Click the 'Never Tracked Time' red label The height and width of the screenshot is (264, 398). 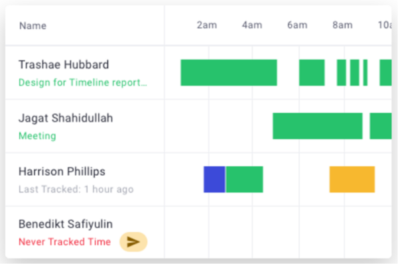[x=65, y=242]
